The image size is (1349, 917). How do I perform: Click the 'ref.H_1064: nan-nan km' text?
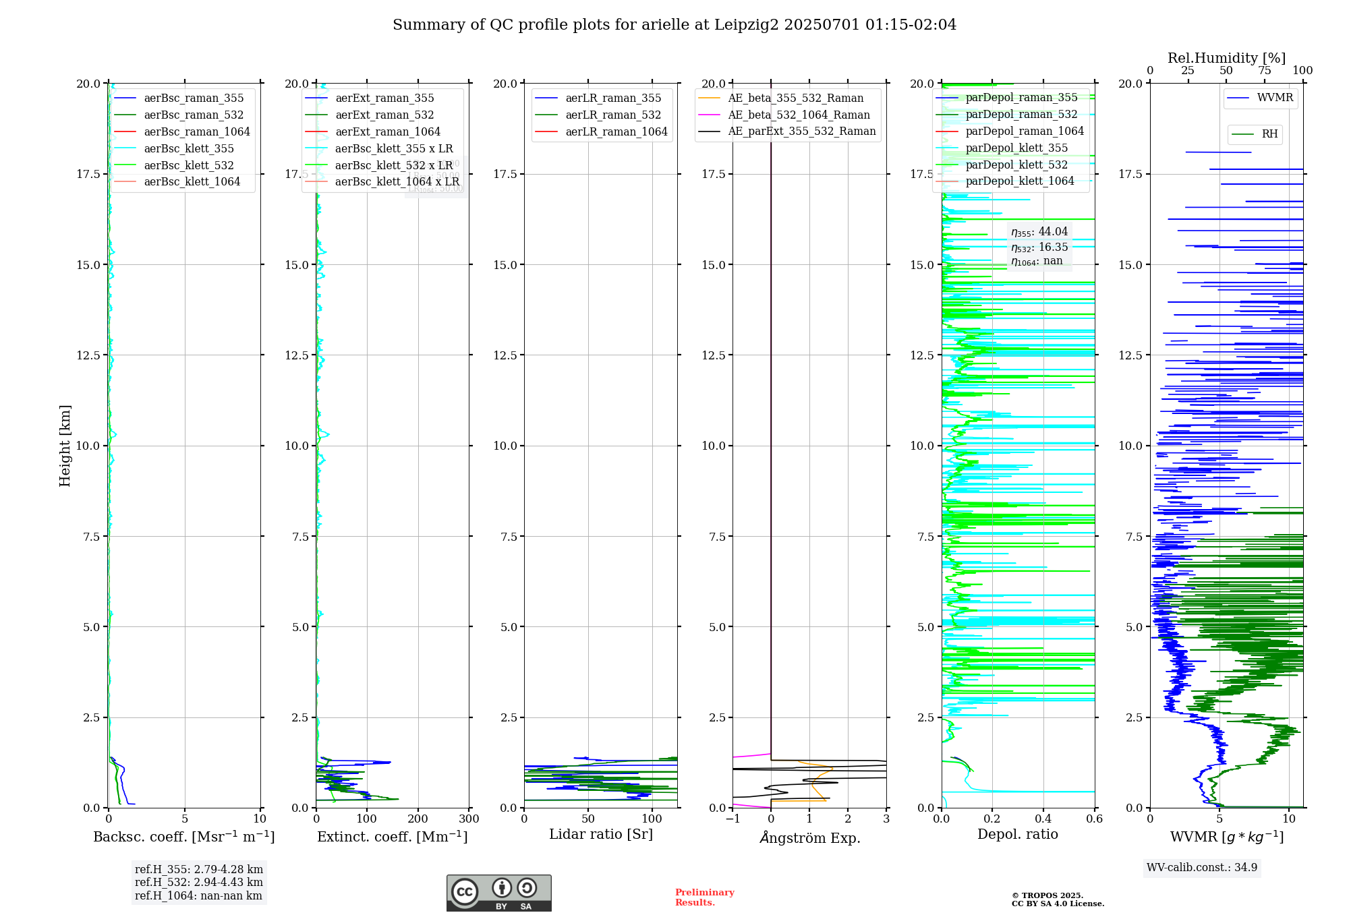click(198, 896)
